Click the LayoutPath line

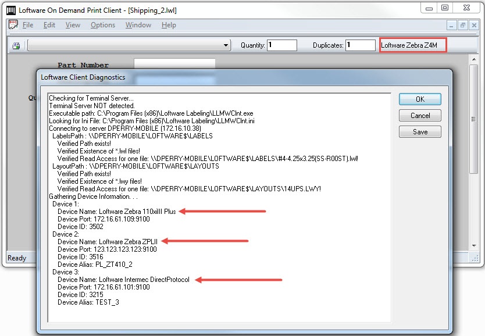[x=135, y=166]
